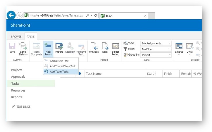Click the Remove Task ribbon icon
The width and height of the screenshot is (212, 132).
(x=81, y=47)
